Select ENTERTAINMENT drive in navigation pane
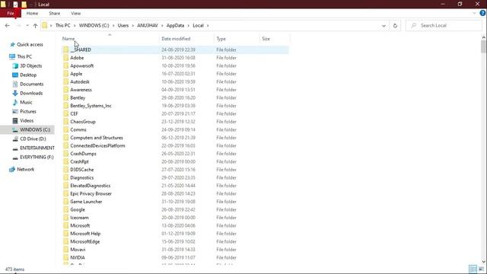The image size is (487, 274). coord(37,148)
